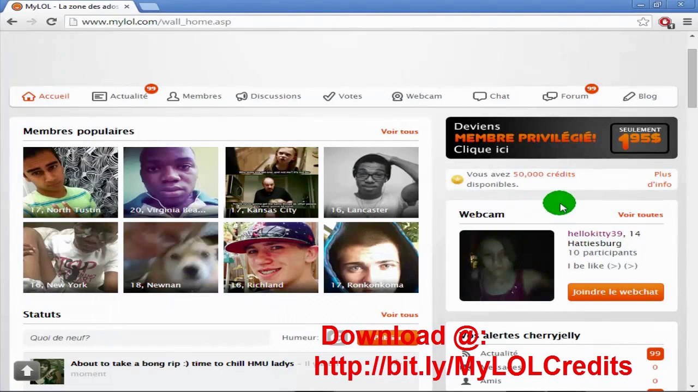Click the browser forward arrow
Viewport: 698px width, 392px height.
coord(32,22)
